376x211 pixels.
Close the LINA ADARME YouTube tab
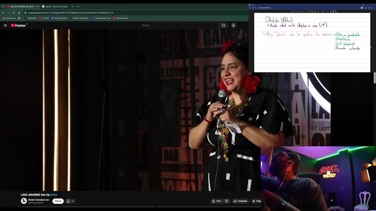pyautogui.click(x=38, y=6)
